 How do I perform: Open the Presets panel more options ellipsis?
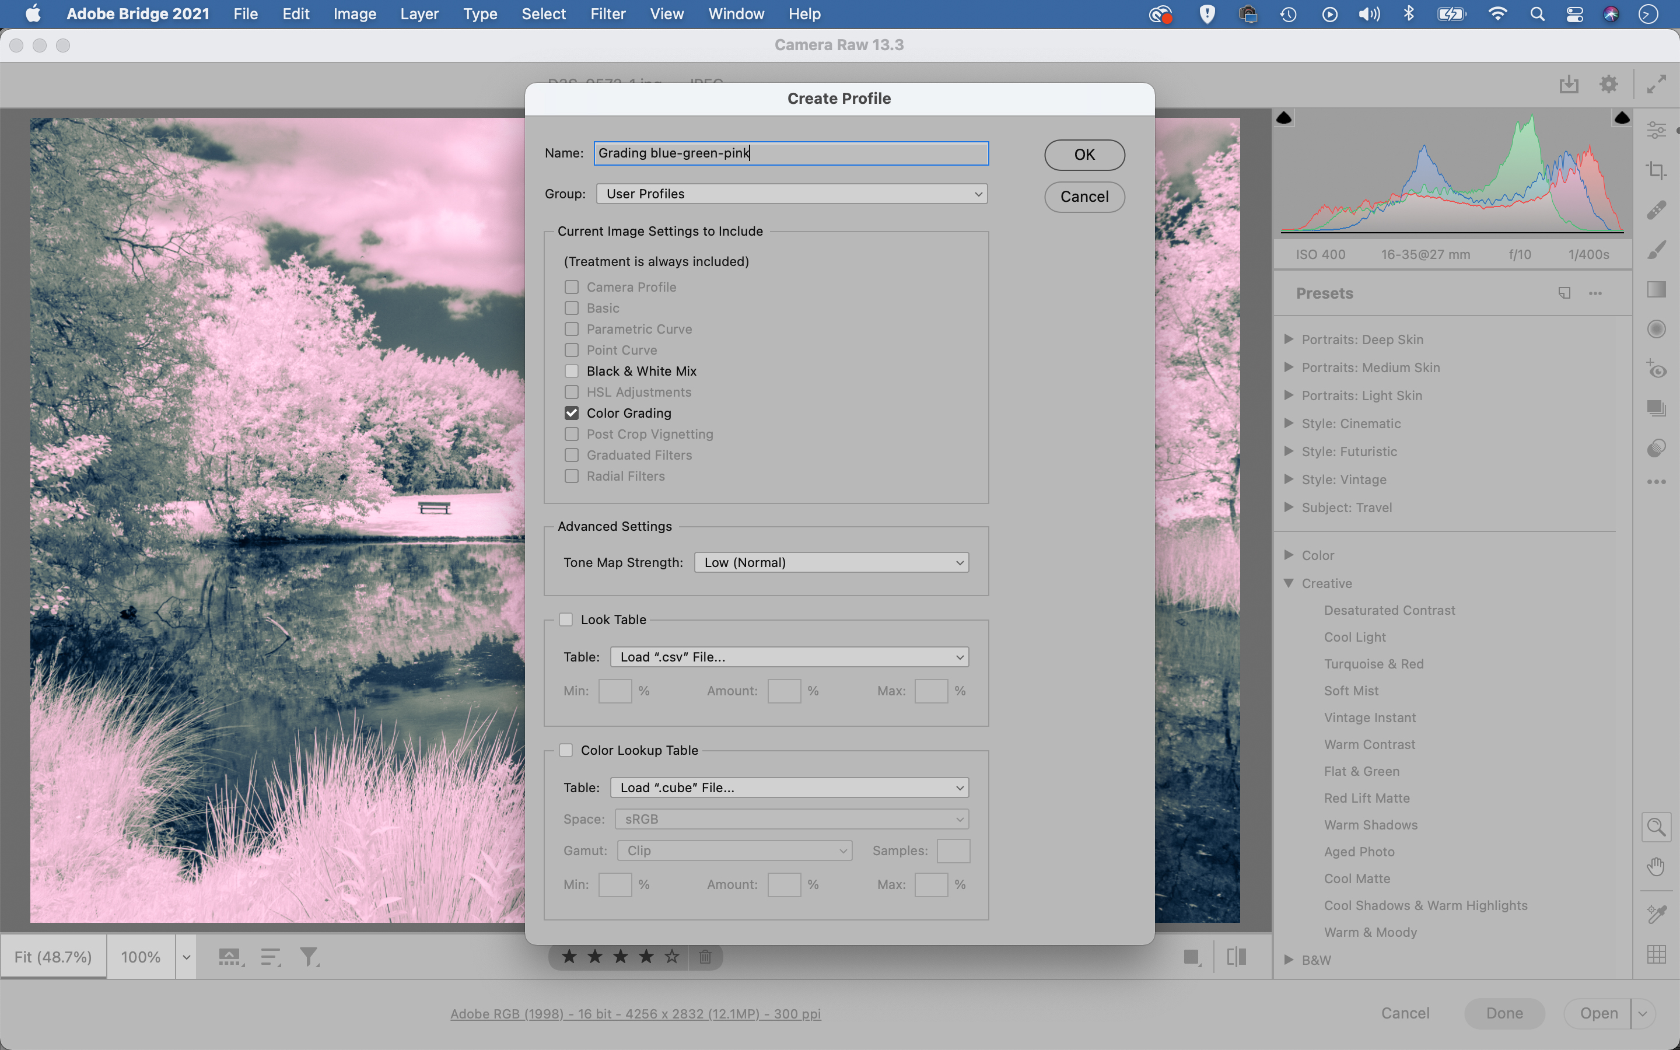1595,293
